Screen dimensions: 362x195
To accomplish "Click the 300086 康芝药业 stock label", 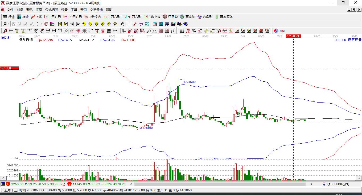I will [x=348, y=40].
